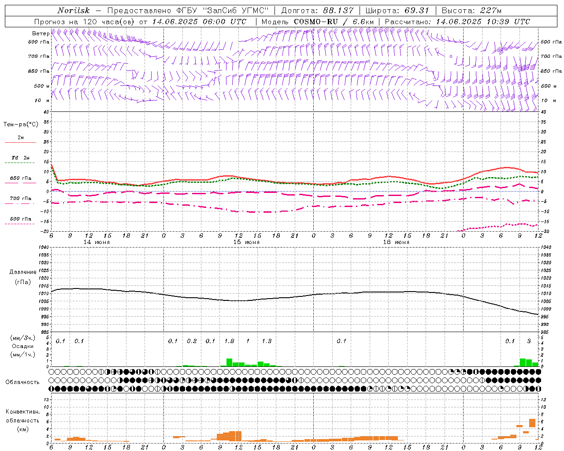Click the "15 июня" date label

coord(246,242)
